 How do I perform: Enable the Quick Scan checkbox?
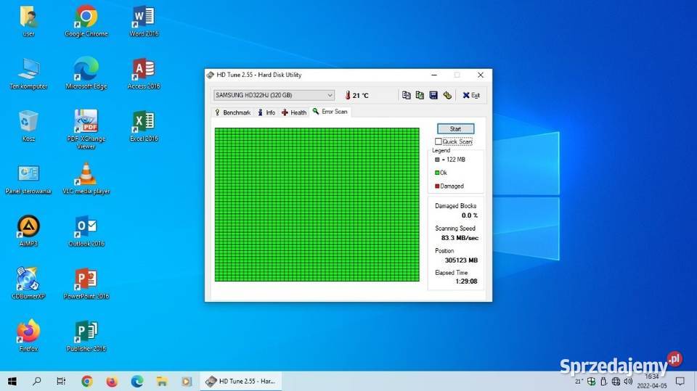pyautogui.click(x=439, y=141)
